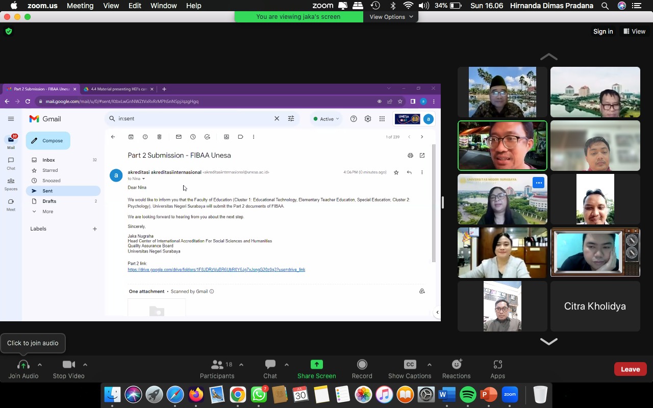Viewport: 653px width, 408px height.
Task: Open View menu in menu bar
Action: click(111, 6)
